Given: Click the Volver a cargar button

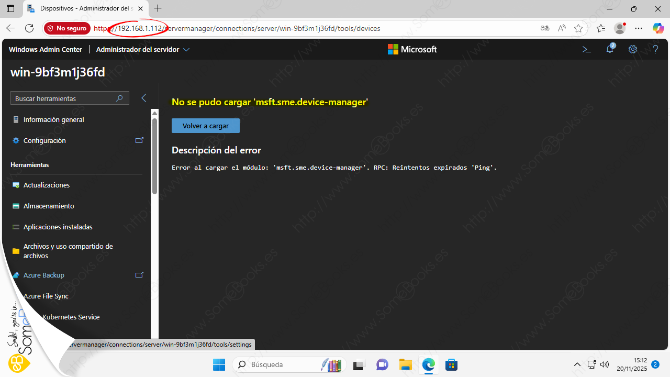Looking at the screenshot, I should click(205, 126).
